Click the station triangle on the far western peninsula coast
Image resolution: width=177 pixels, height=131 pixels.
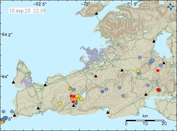13,82
